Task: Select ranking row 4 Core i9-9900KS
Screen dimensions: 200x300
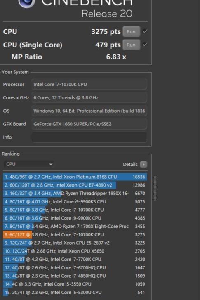Action: pyautogui.click(x=75, y=201)
